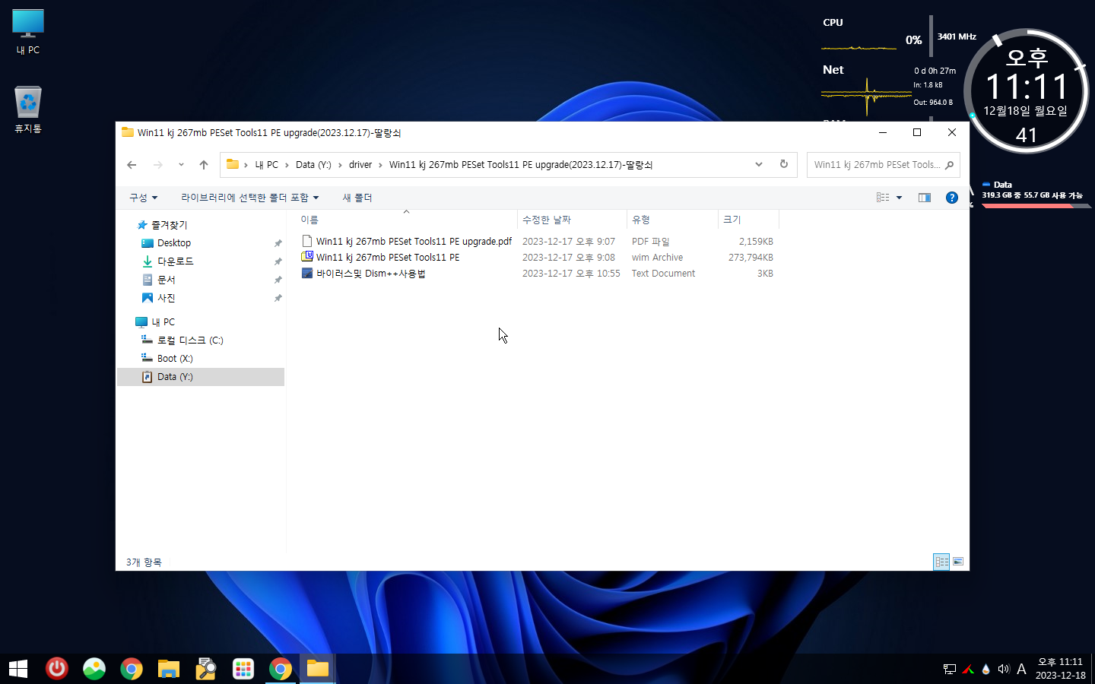The width and height of the screenshot is (1095, 684).
Task: Open 라이브러리에 선택한 폴더 포함 dropdown
Action: coord(249,198)
